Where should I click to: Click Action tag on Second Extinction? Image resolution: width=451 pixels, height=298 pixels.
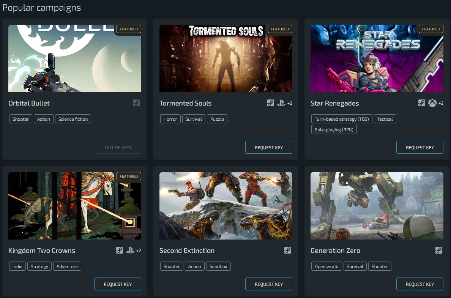[x=194, y=266]
